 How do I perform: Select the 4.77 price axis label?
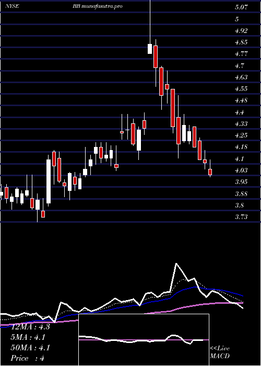click(x=241, y=54)
